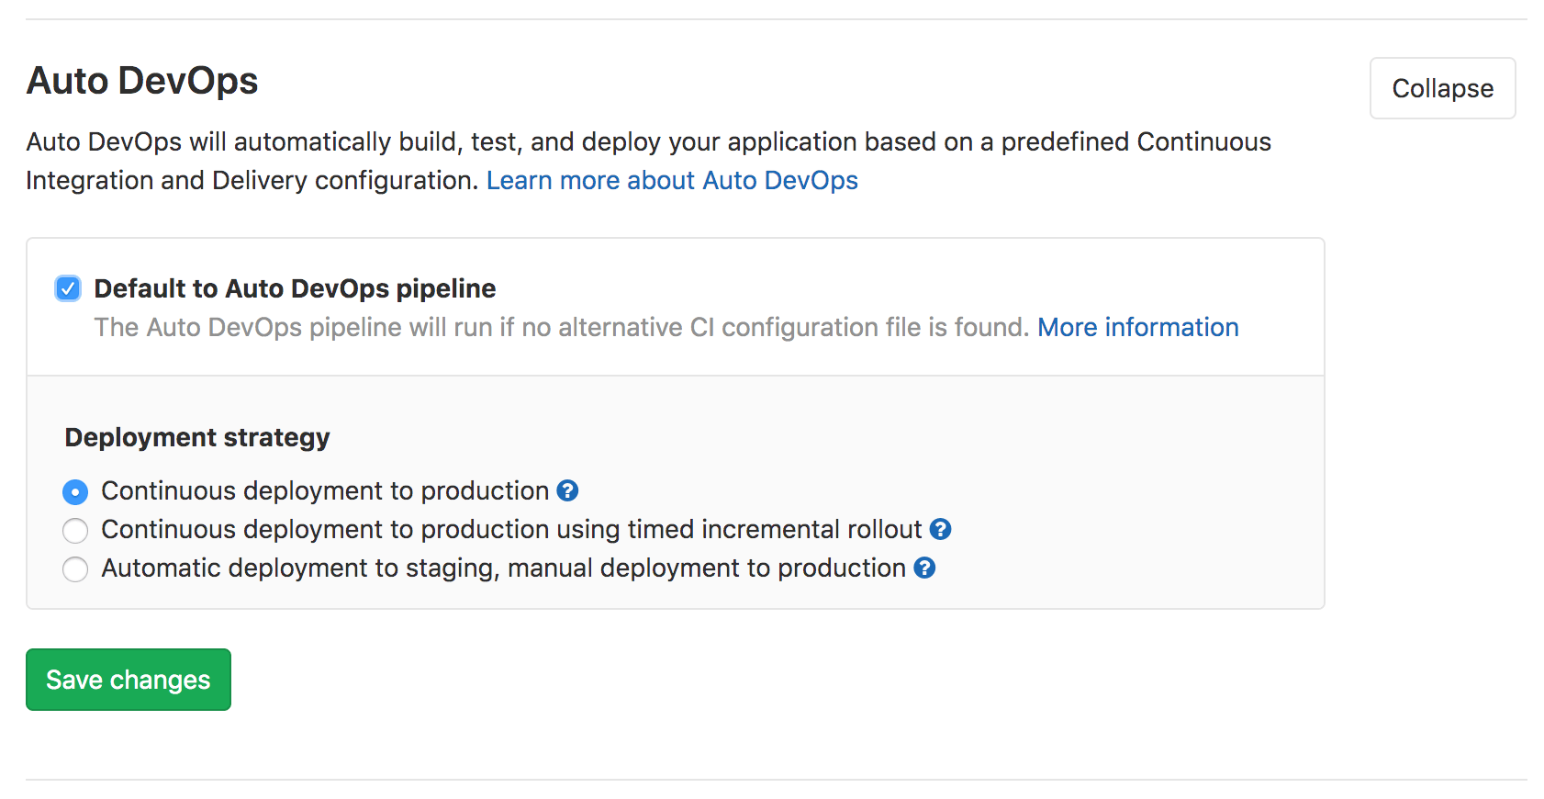The width and height of the screenshot is (1544, 799).
Task: Choose the timed incremental rollout radio button
Action: tap(75, 531)
